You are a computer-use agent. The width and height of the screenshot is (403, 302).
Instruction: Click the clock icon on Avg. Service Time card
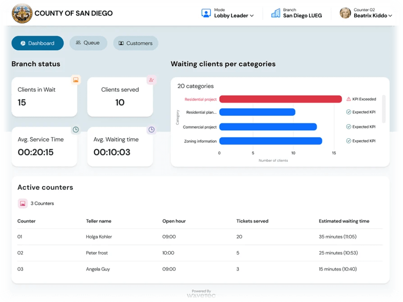pos(76,130)
